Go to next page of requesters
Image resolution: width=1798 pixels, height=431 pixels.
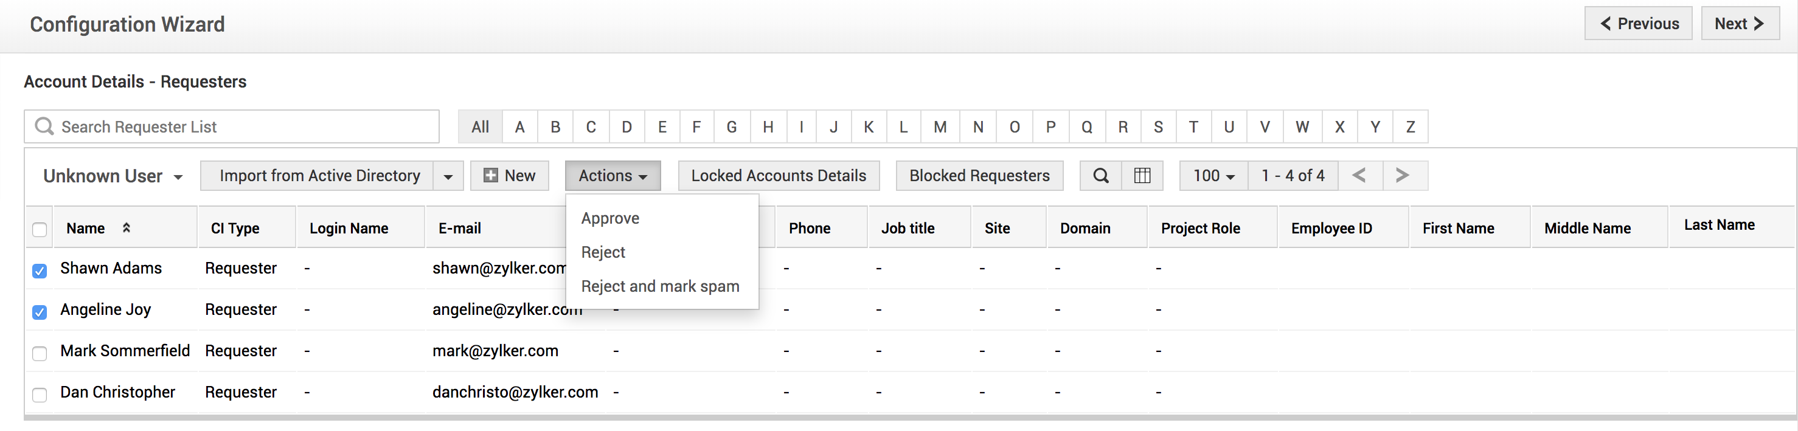(x=1402, y=176)
